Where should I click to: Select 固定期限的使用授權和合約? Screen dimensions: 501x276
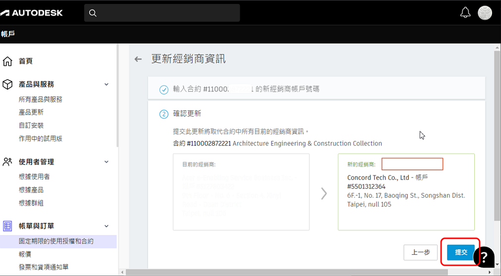(58, 241)
